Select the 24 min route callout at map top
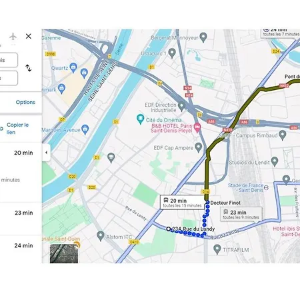This screenshot has width=300, height=300. 281,33
